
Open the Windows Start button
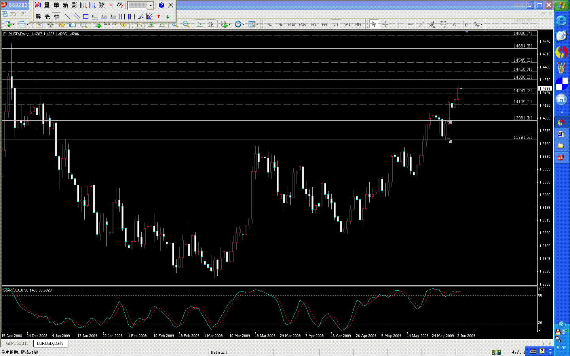point(561,6)
